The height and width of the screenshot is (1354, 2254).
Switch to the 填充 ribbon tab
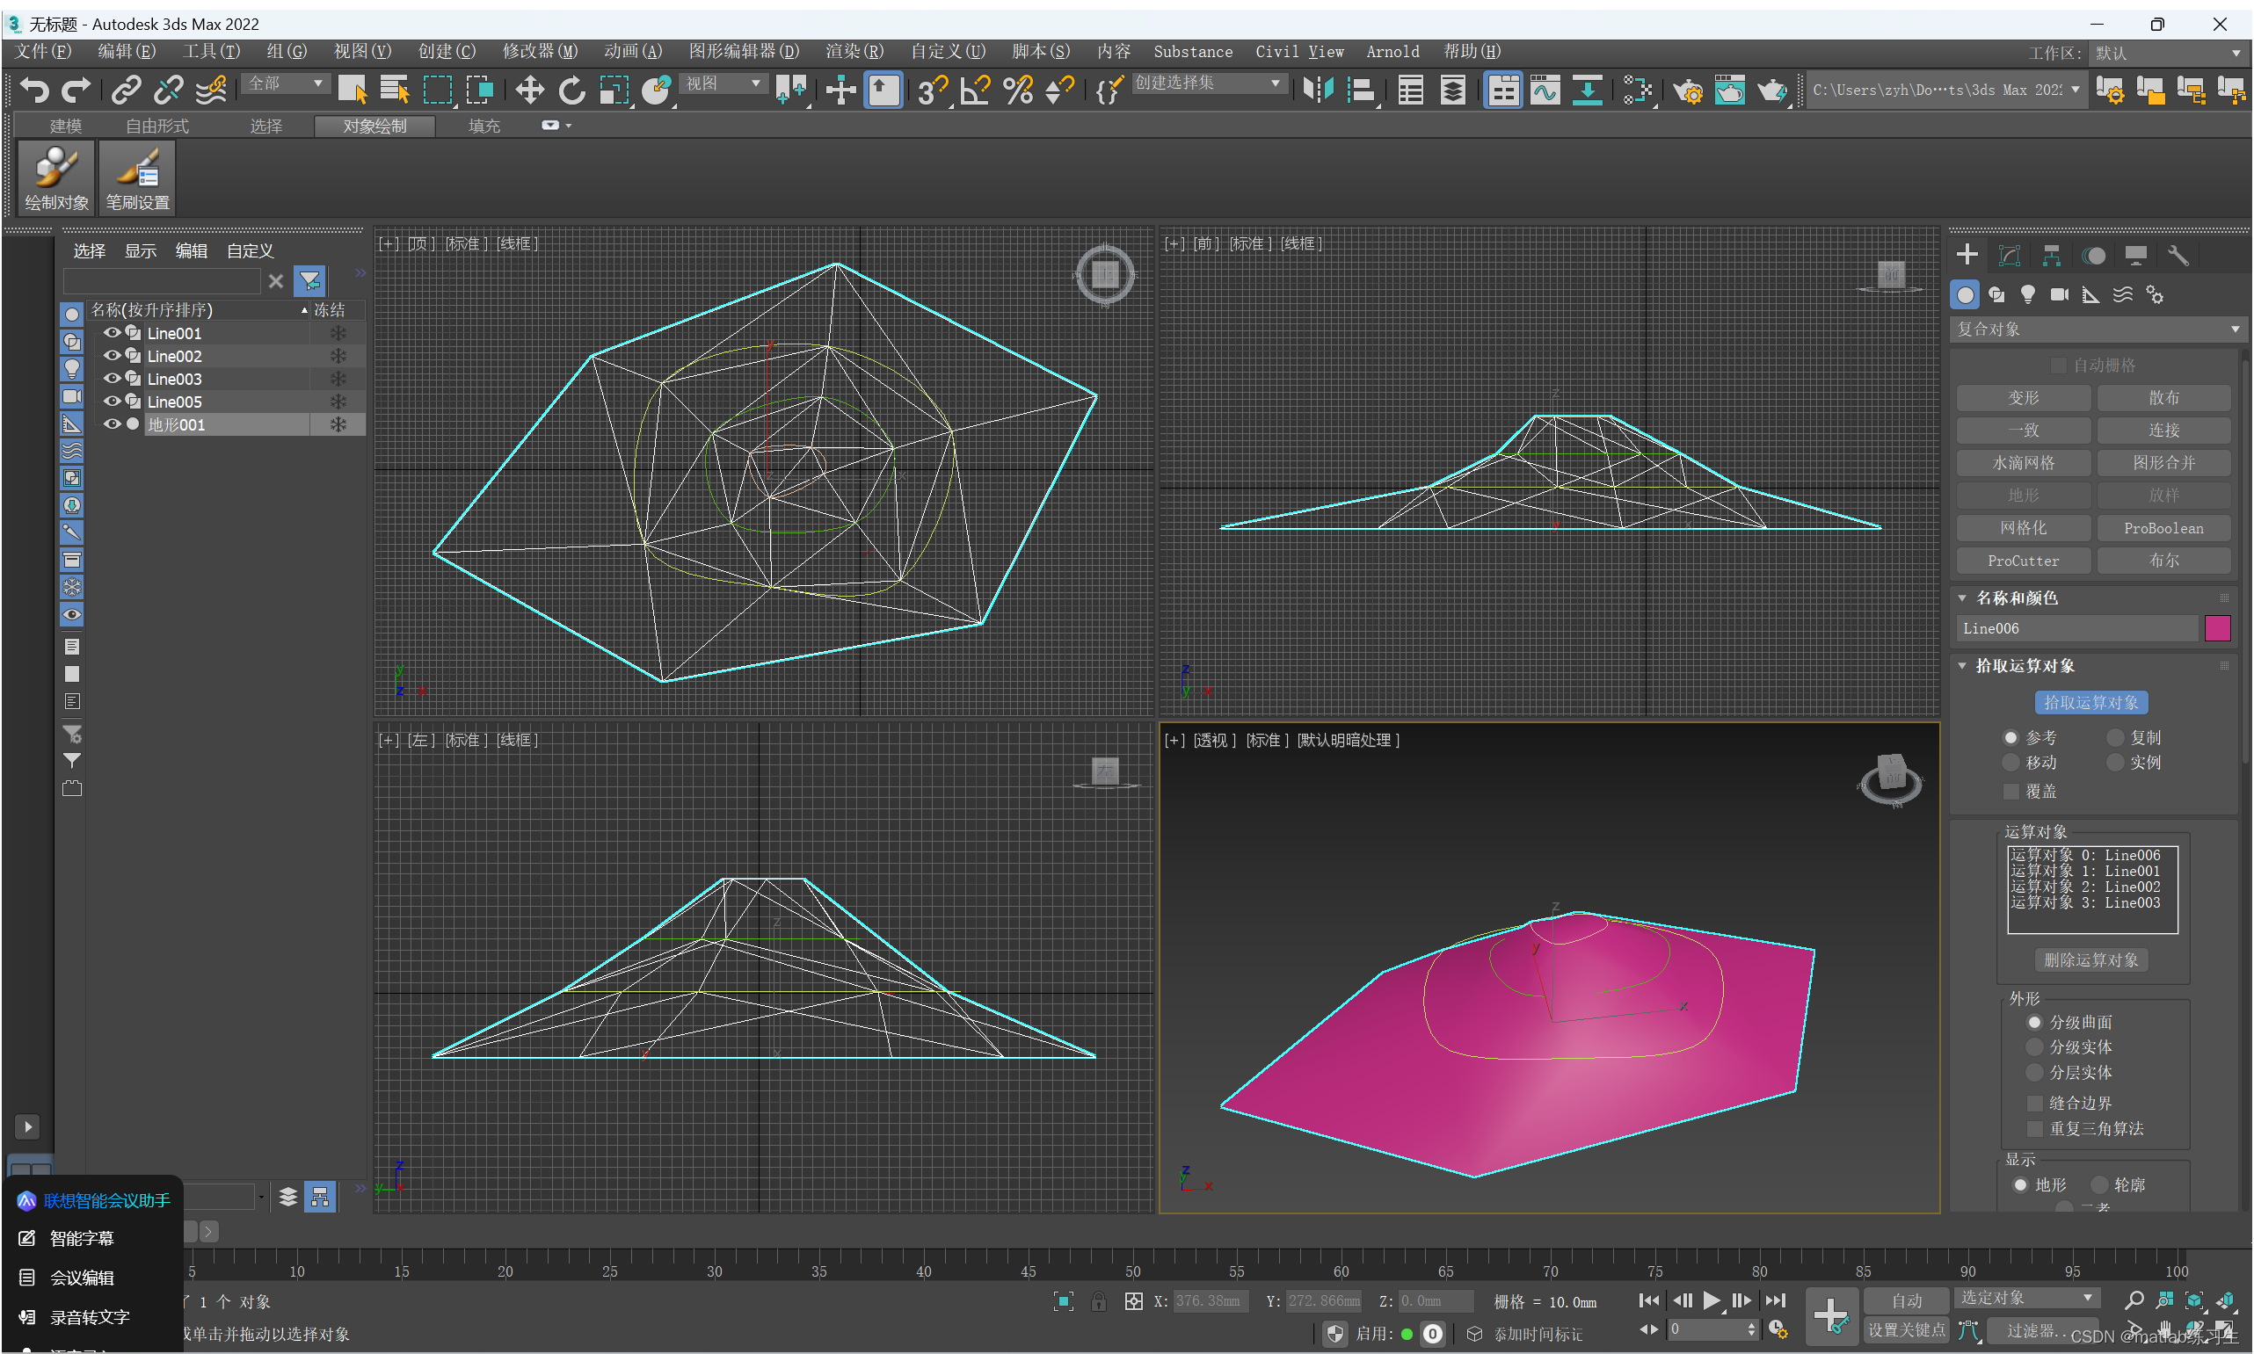[484, 126]
